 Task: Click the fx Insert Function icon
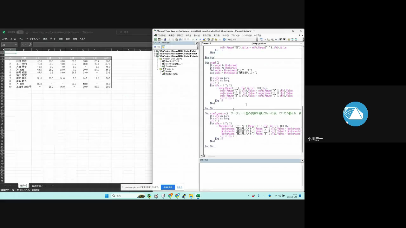(30, 45)
